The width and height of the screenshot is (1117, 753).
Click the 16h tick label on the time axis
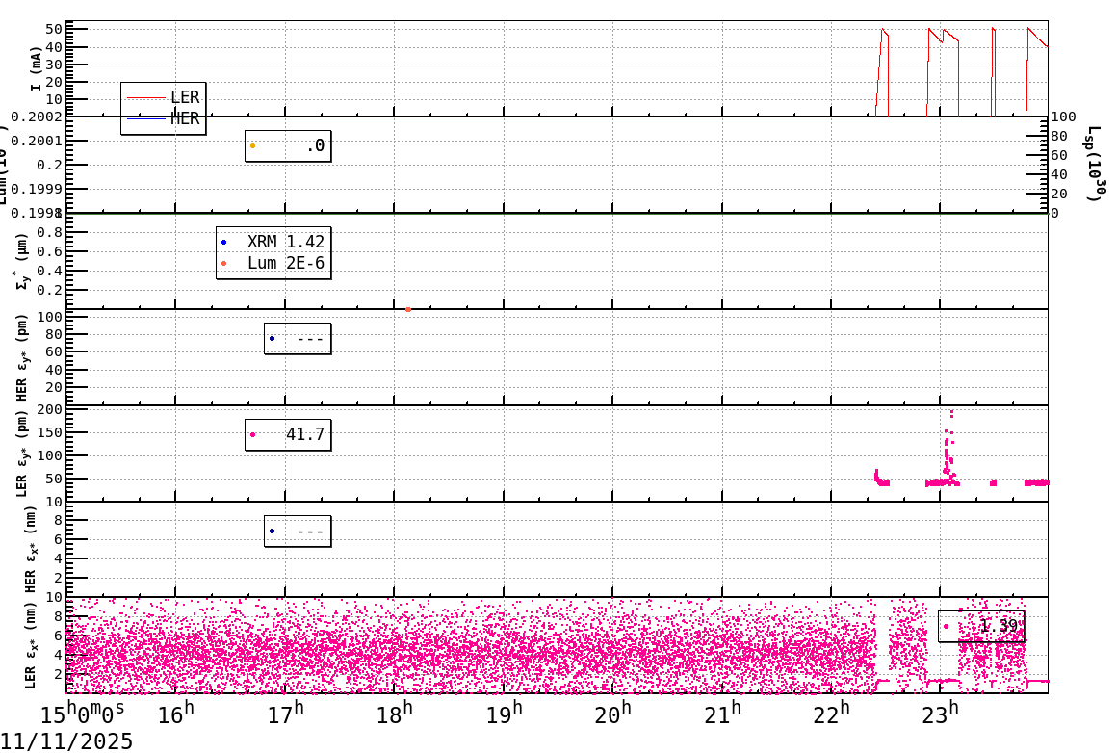(x=176, y=714)
